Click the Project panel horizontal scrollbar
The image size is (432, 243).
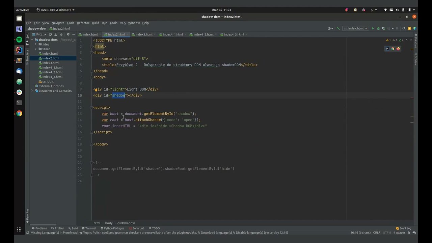click(x=44, y=225)
